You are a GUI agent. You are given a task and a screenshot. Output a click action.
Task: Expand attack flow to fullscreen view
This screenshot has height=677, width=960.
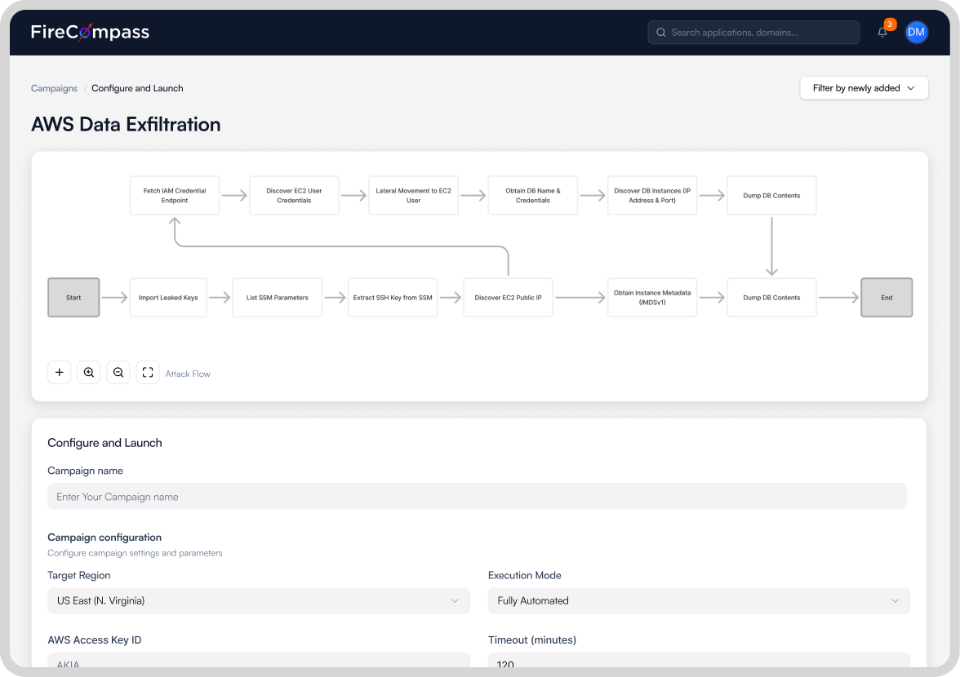pyautogui.click(x=148, y=373)
